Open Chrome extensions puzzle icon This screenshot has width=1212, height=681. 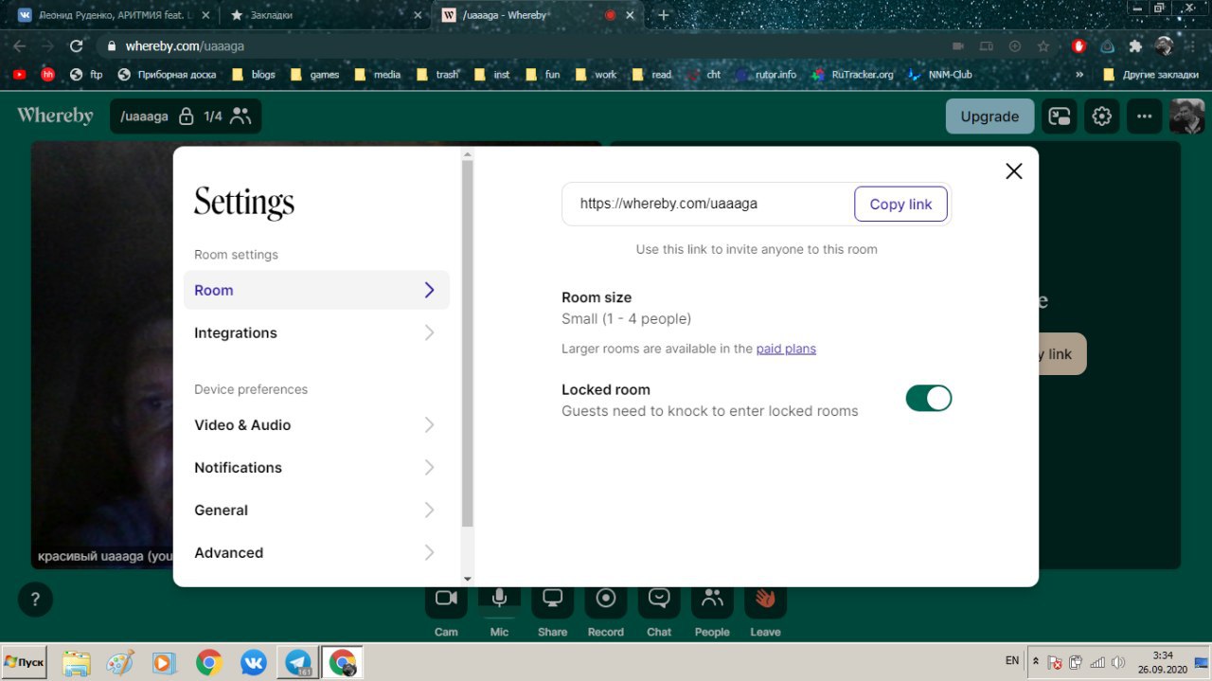[x=1135, y=45]
